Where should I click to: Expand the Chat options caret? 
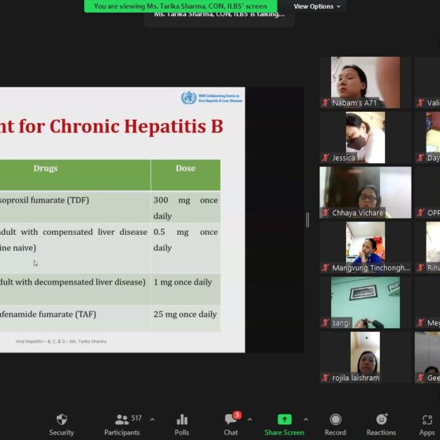[x=250, y=420]
